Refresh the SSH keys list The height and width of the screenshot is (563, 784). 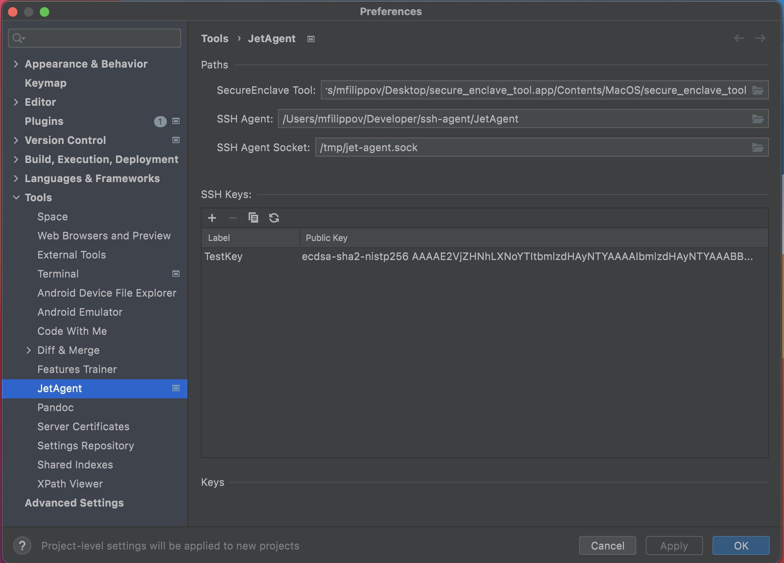pyautogui.click(x=274, y=218)
